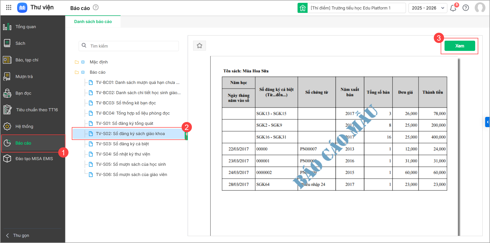Select TV-S01: Sổ đăng ký tổng quát
The image size is (490, 243).
click(124, 123)
